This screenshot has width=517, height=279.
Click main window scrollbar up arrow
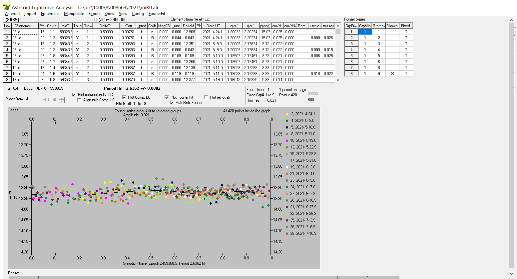(512, 20)
